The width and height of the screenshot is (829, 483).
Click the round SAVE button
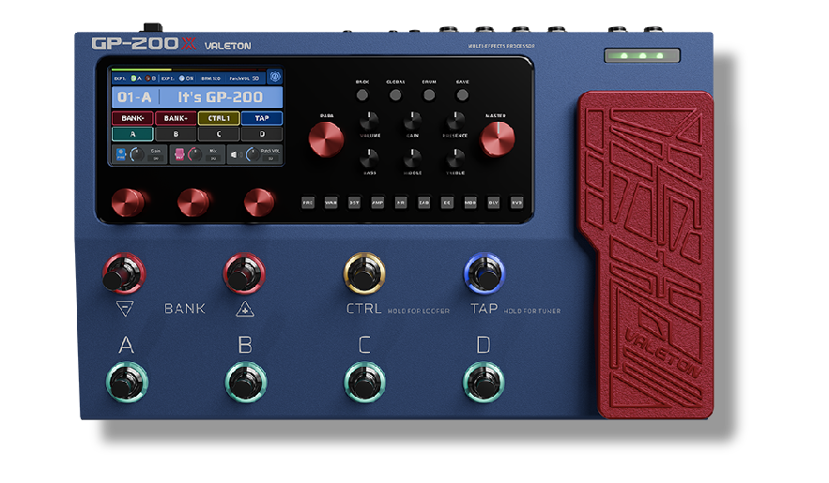(462, 95)
